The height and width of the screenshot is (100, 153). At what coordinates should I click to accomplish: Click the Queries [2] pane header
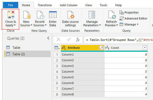(x=16, y=38)
